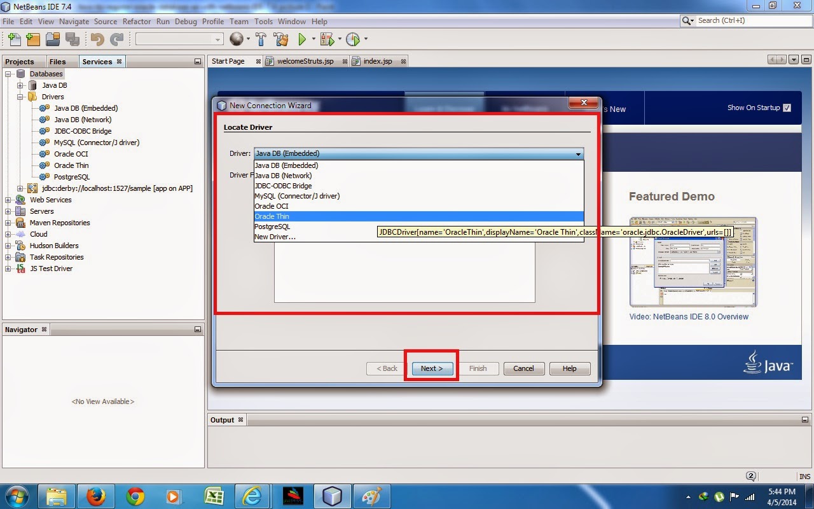Click the Build Project hammer icon
This screenshot has height=509, width=814.
261,39
